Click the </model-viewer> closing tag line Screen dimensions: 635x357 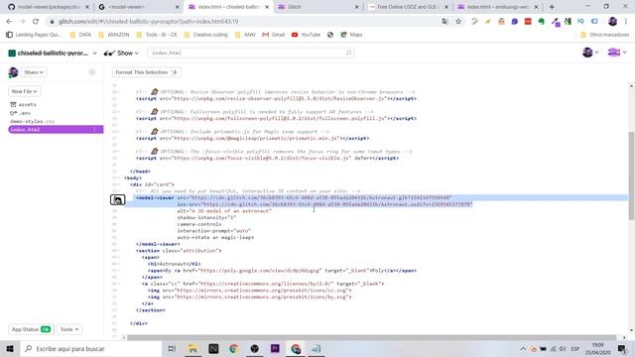pos(158,244)
